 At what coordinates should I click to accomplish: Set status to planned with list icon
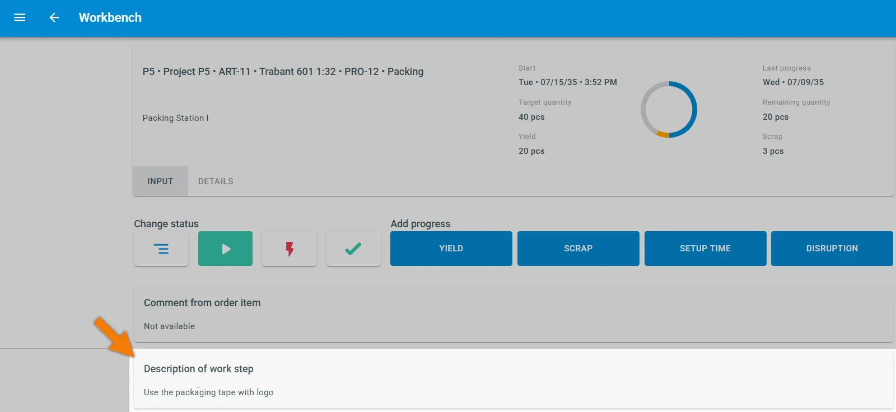pyautogui.click(x=161, y=249)
